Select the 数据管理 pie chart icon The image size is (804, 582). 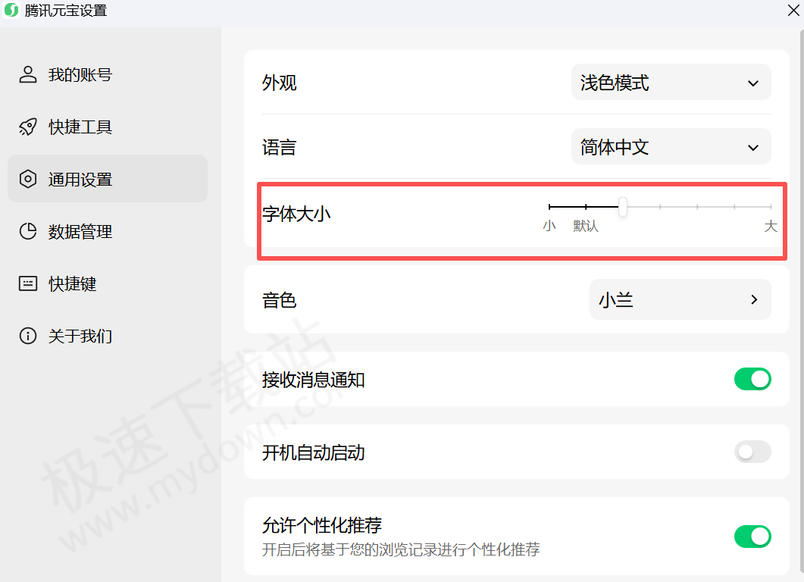[x=27, y=231]
